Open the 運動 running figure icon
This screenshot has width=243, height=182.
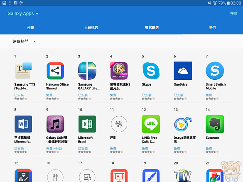point(119,124)
